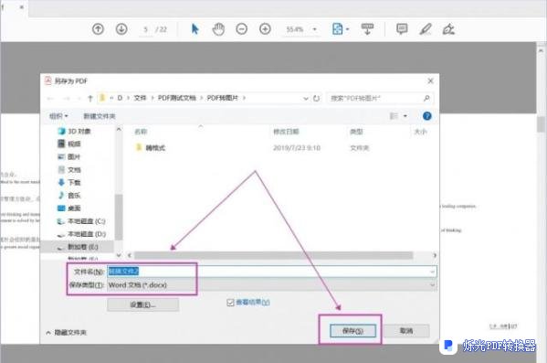Sort by the 修改日期 column header
The height and width of the screenshot is (363, 547).
tap(286, 132)
